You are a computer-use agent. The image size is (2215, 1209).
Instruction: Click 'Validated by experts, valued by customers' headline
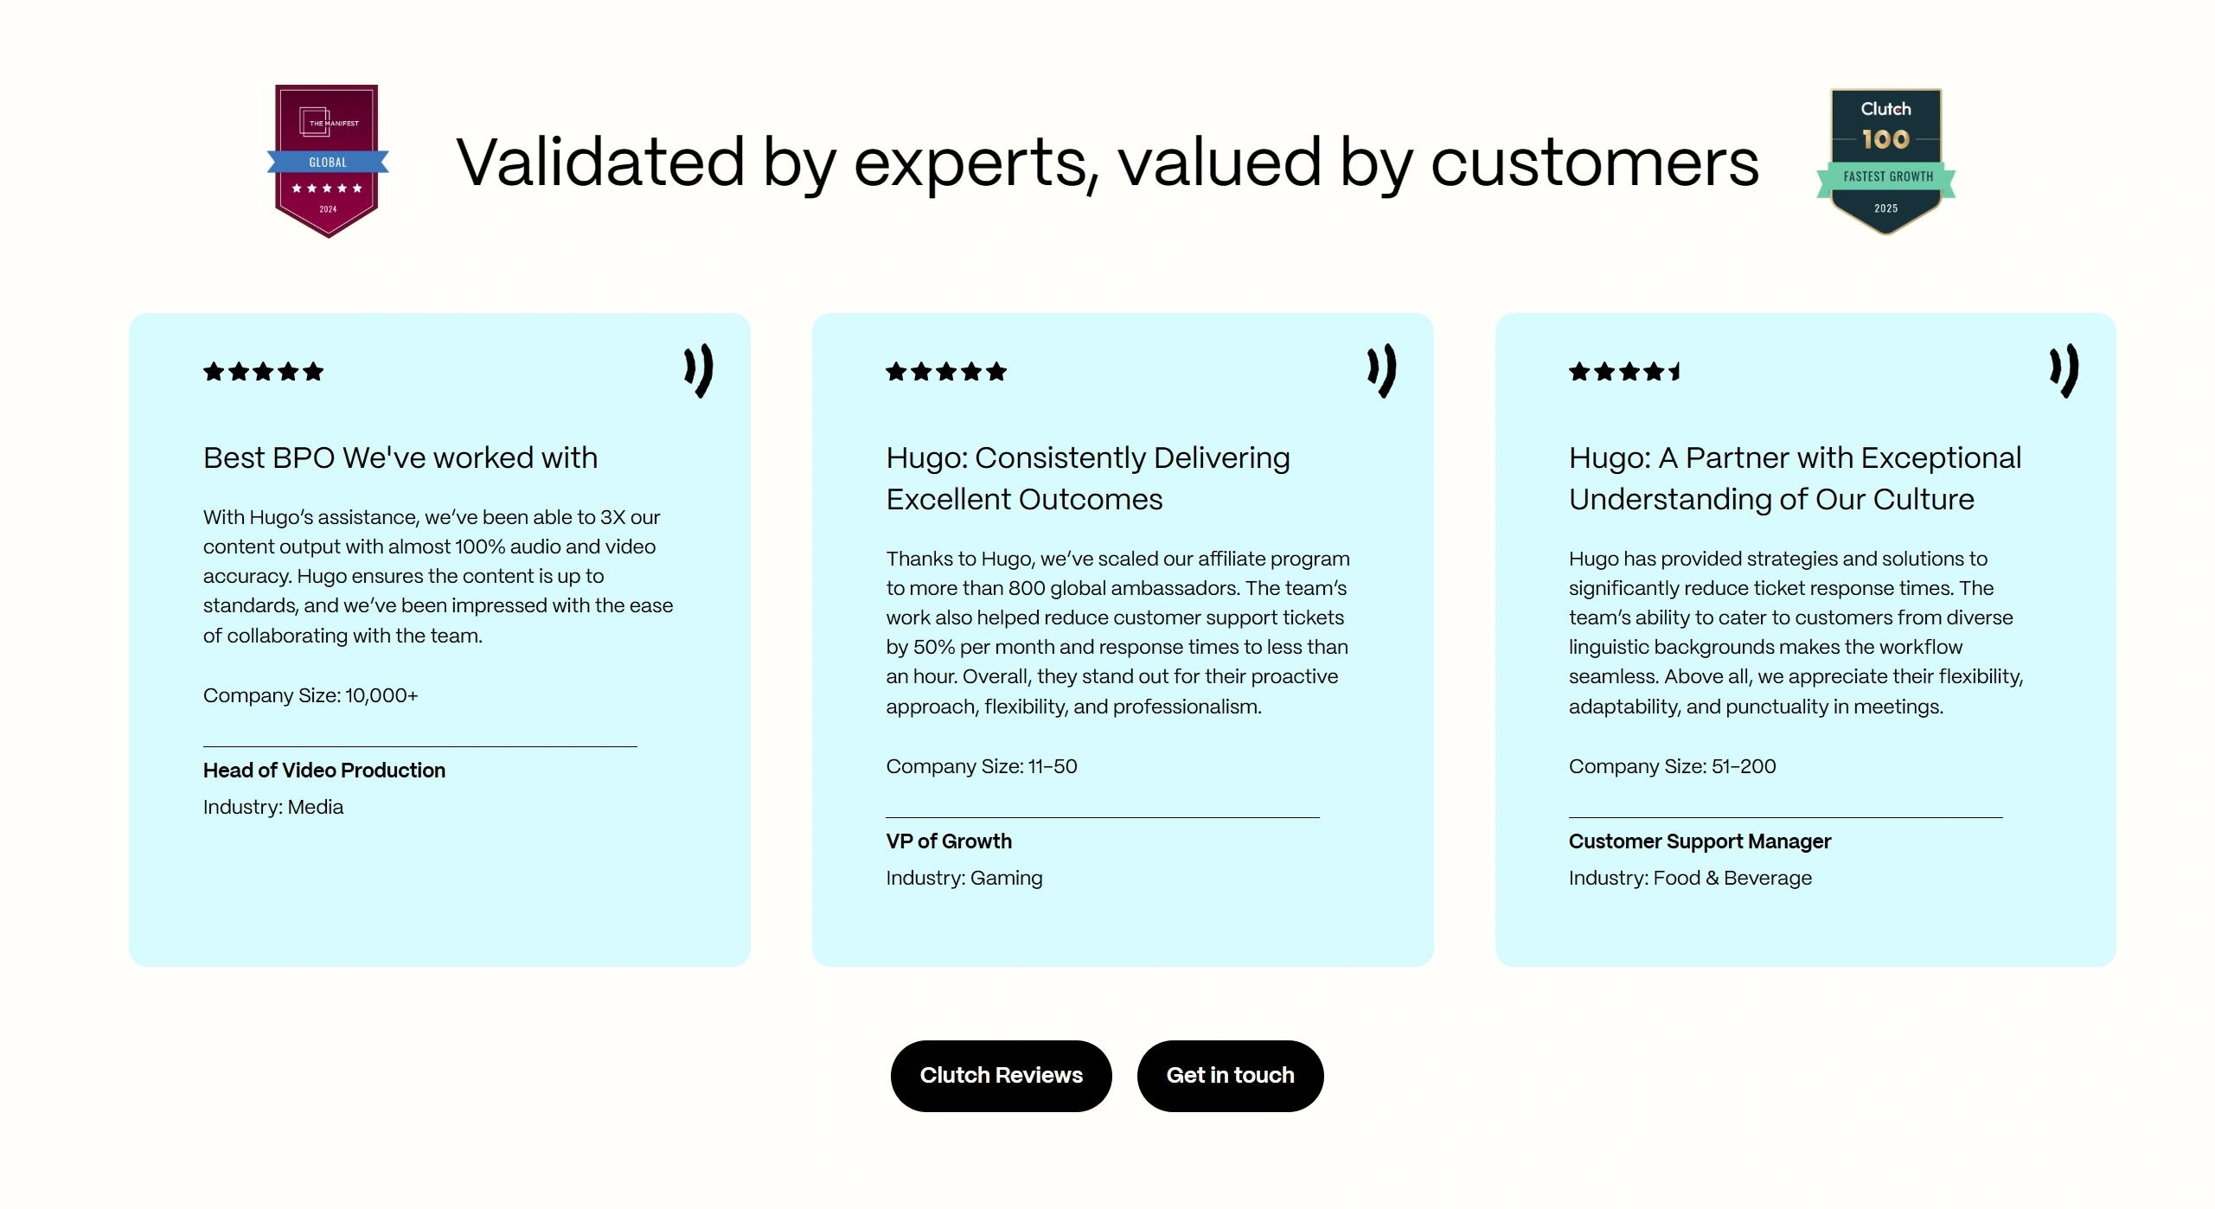tap(1107, 162)
